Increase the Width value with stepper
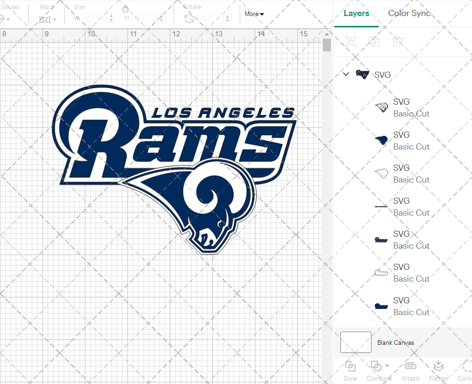 click(x=111, y=16)
